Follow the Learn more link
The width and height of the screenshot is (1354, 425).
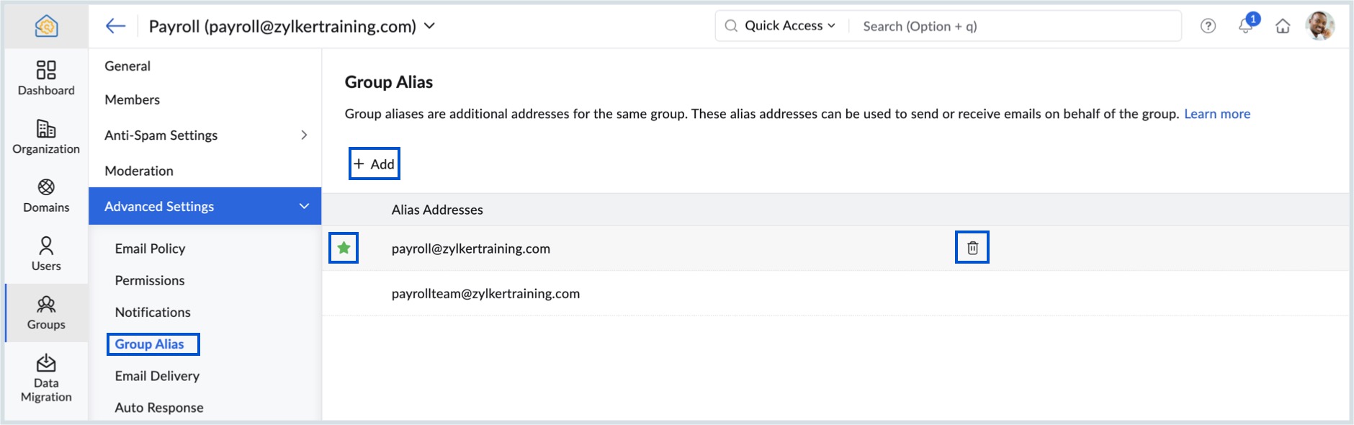pyautogui.click(x=1217, y=114)
